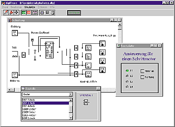Select hardware output O3 component
175x127 pixels.
click(x=102, y=61)
